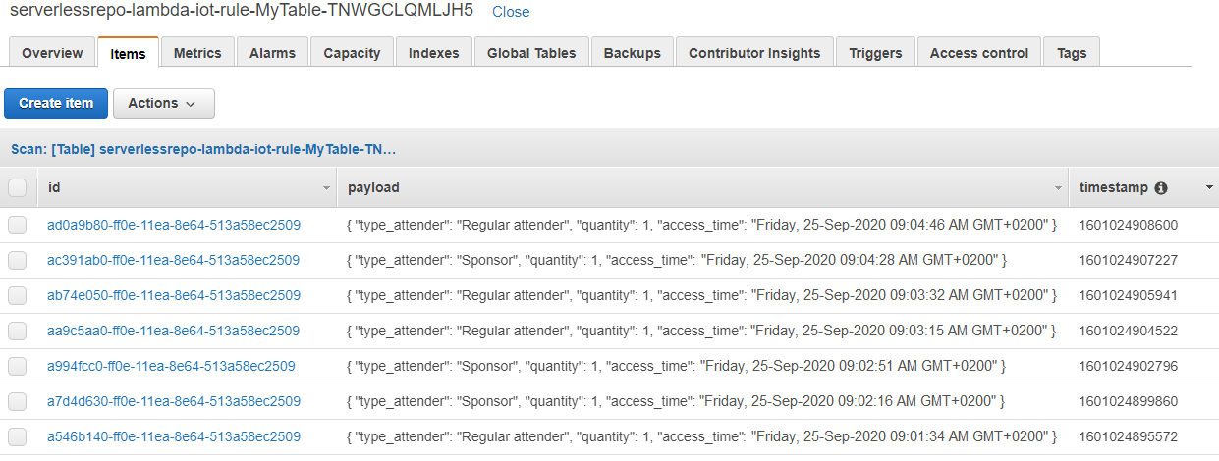Open the Access control tab

pyautogui.click(x=979, y=53)
